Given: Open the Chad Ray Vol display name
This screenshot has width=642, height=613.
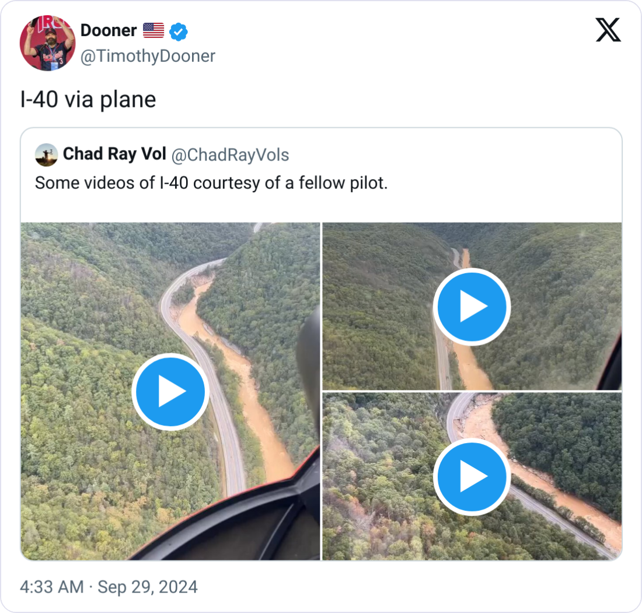Looking at the screenshot, I should (x=114, y=154).
